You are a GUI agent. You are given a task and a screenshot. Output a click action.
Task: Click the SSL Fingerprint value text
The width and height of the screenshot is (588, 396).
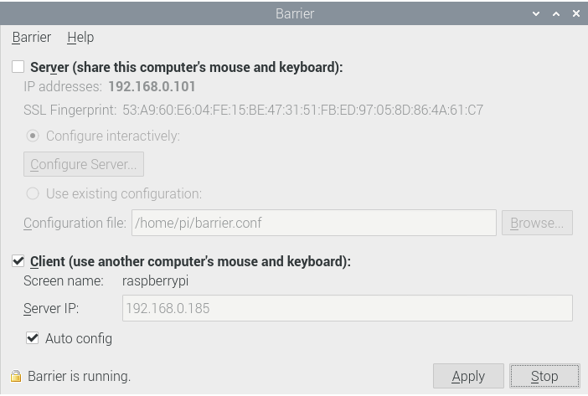tap(302, 111)
